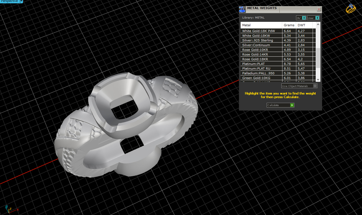Click the gold ring icon in the corner

tap(351, 9)
